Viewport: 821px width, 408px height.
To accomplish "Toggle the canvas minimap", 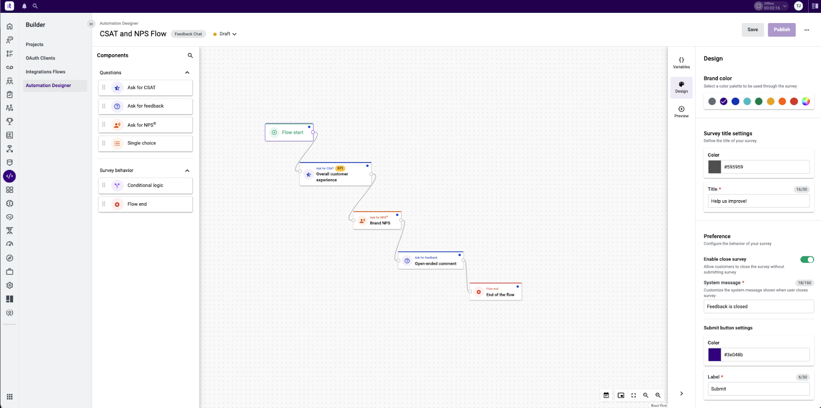I will click(621, 395).
